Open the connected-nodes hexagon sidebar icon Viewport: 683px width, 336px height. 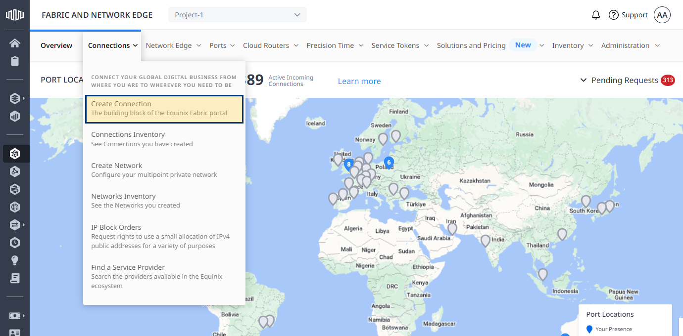coord(15,171)
